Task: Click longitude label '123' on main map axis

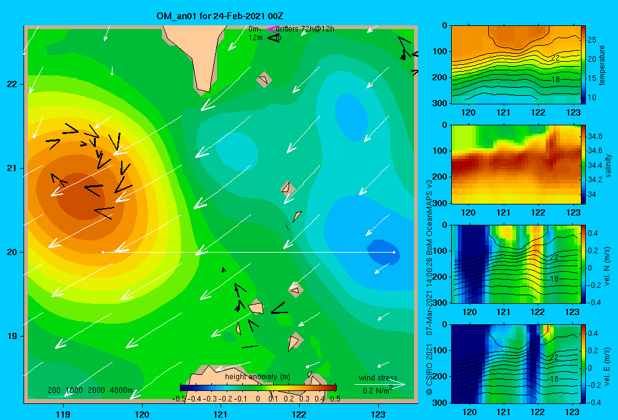Action: point(378,414)
